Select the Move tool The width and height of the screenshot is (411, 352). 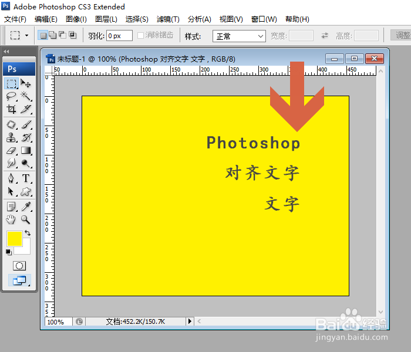coord(26,84)
